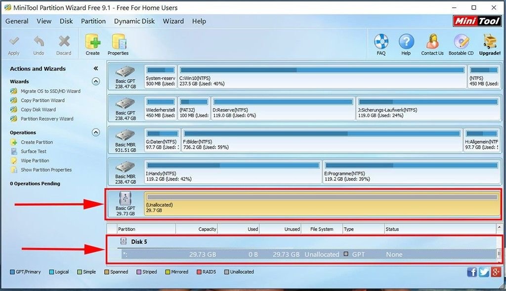Select the J:Sicherungs-Laufwerk partition
506x291 pixels.
[x=428, y=108]
